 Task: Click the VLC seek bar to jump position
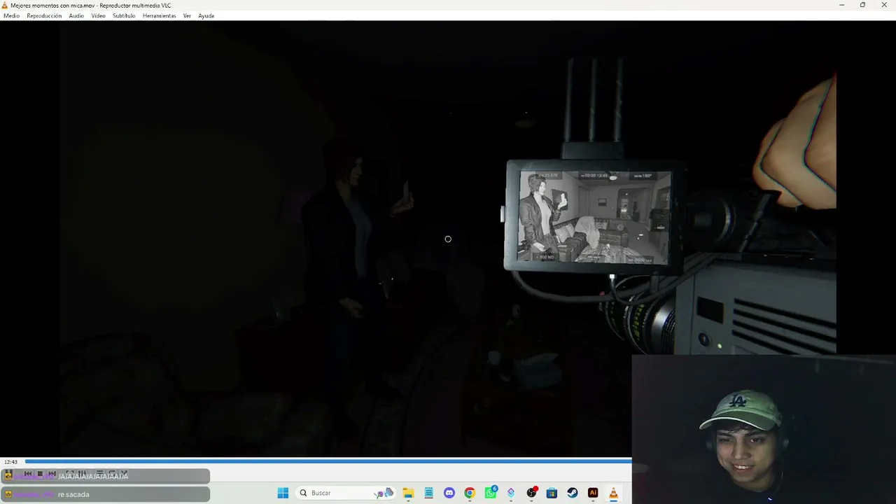(328, 461)
